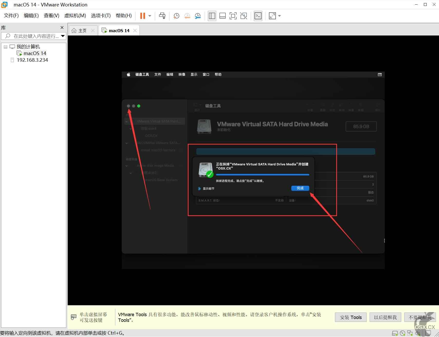The height and width of the screenshot is (337, 439).
Task: Open the snapshot manager
Action: [x=198, y=16]
